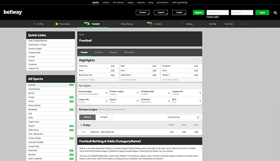
Task: Open La Liga quick link
Action: point(32,57)
